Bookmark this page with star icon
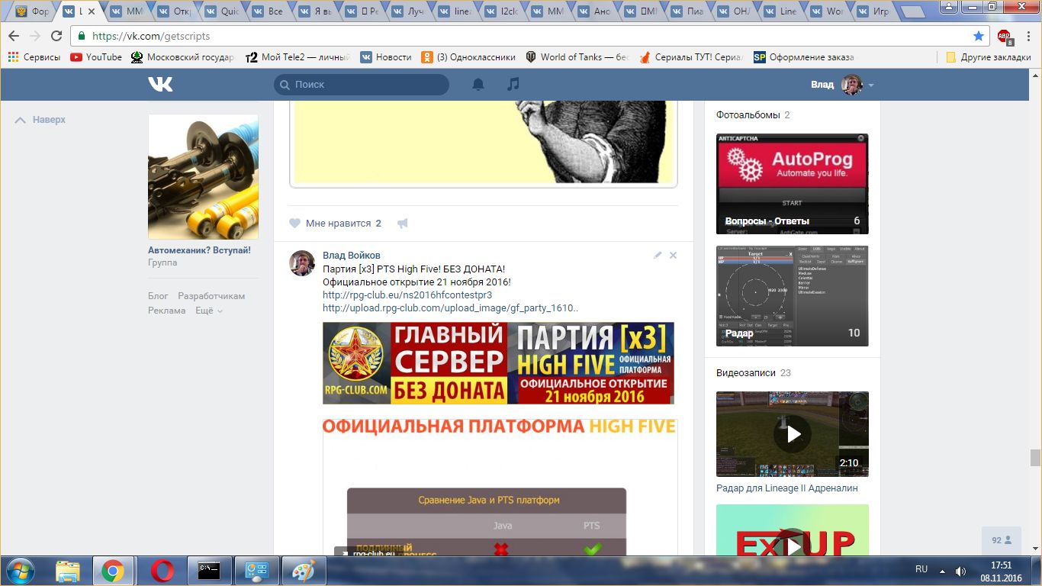The image size is (1042, 586). tap(979, 36)
